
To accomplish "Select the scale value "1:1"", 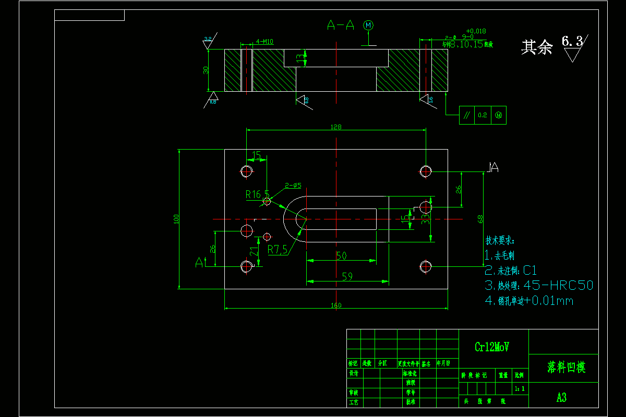I will [520, 388].
